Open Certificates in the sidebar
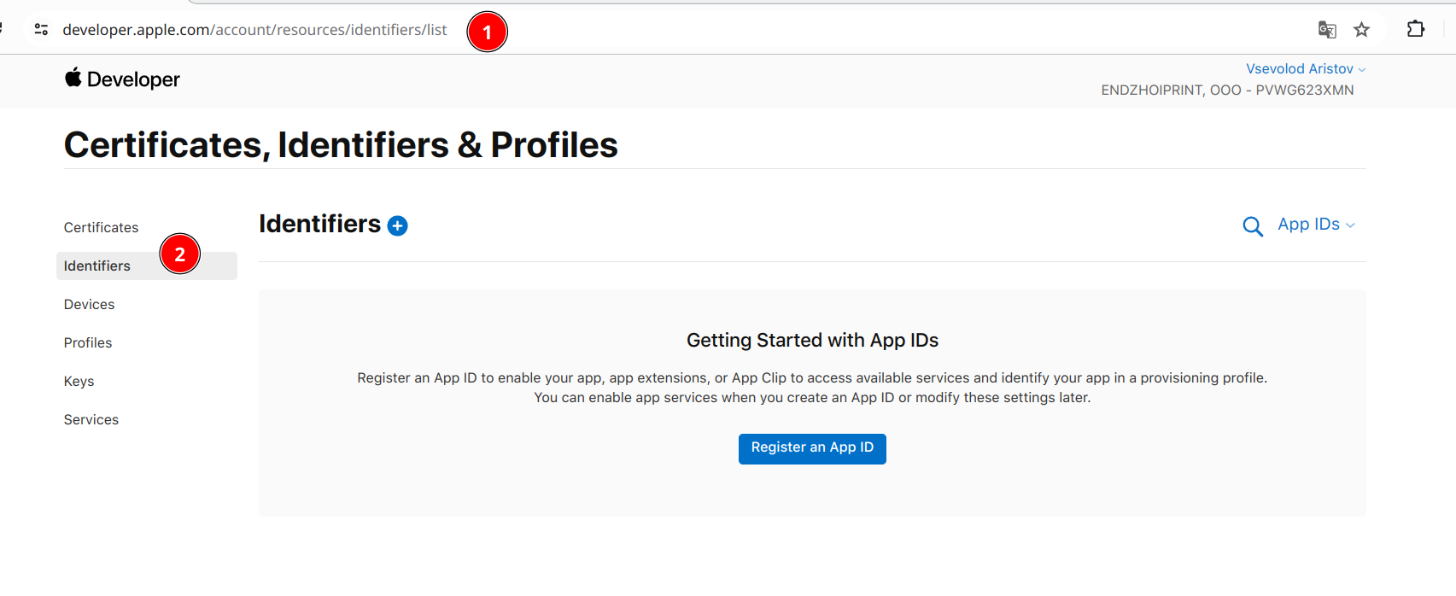 point(101,227)
